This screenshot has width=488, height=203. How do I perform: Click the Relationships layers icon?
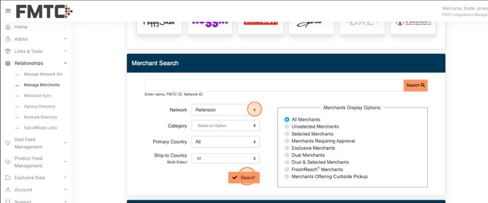tap(8, 63)
